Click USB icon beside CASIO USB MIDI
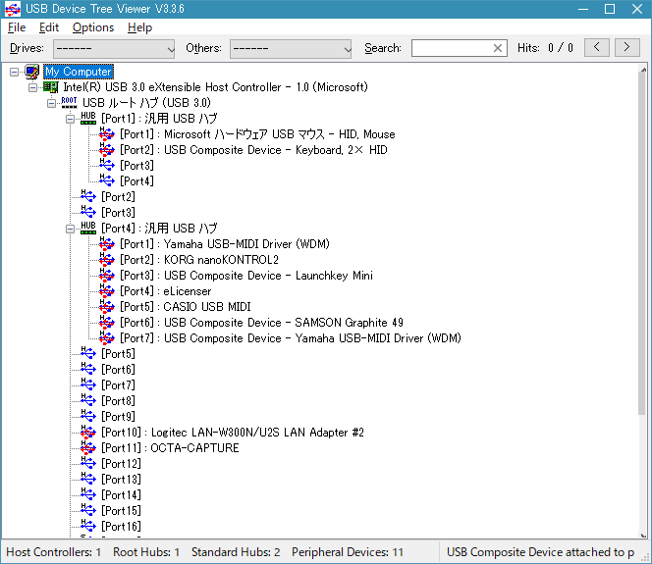Image resolution: width=652 pixels, height=564 pixels. [x=107, y=306]
